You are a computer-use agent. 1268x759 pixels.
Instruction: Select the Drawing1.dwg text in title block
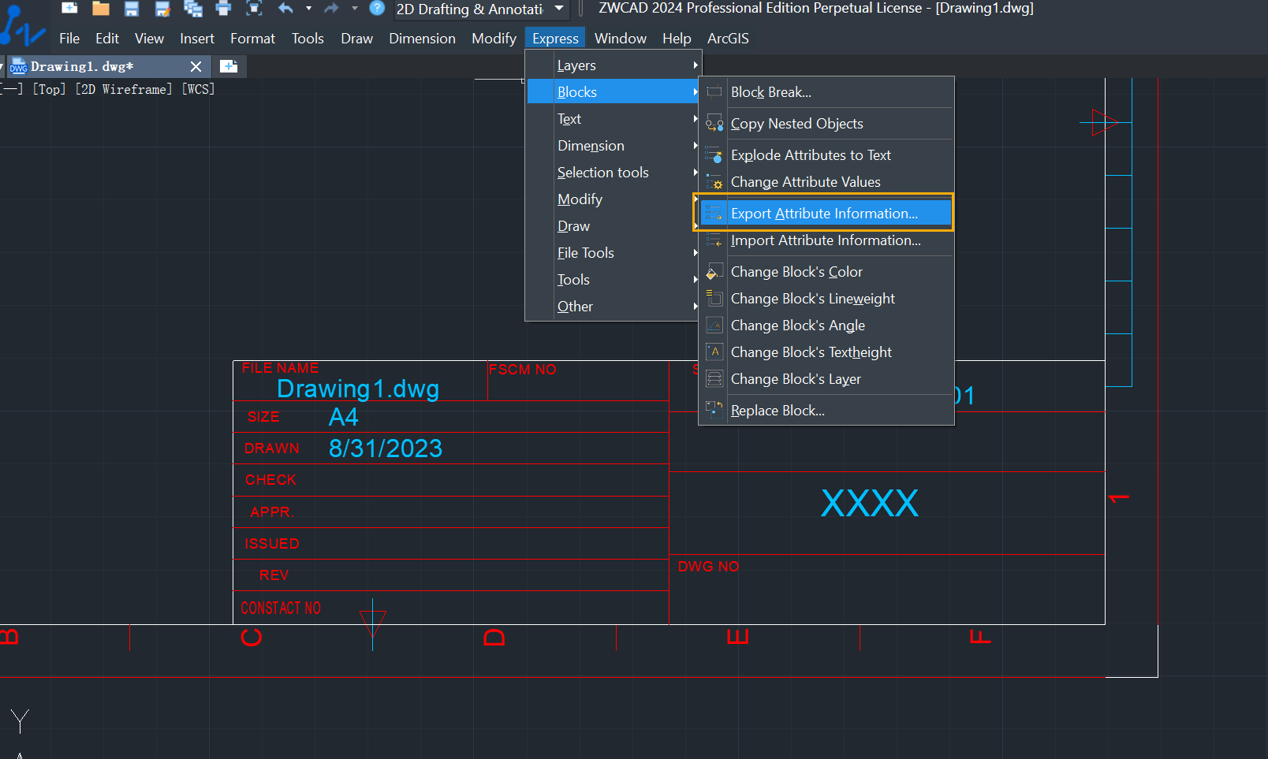(358, 389)
